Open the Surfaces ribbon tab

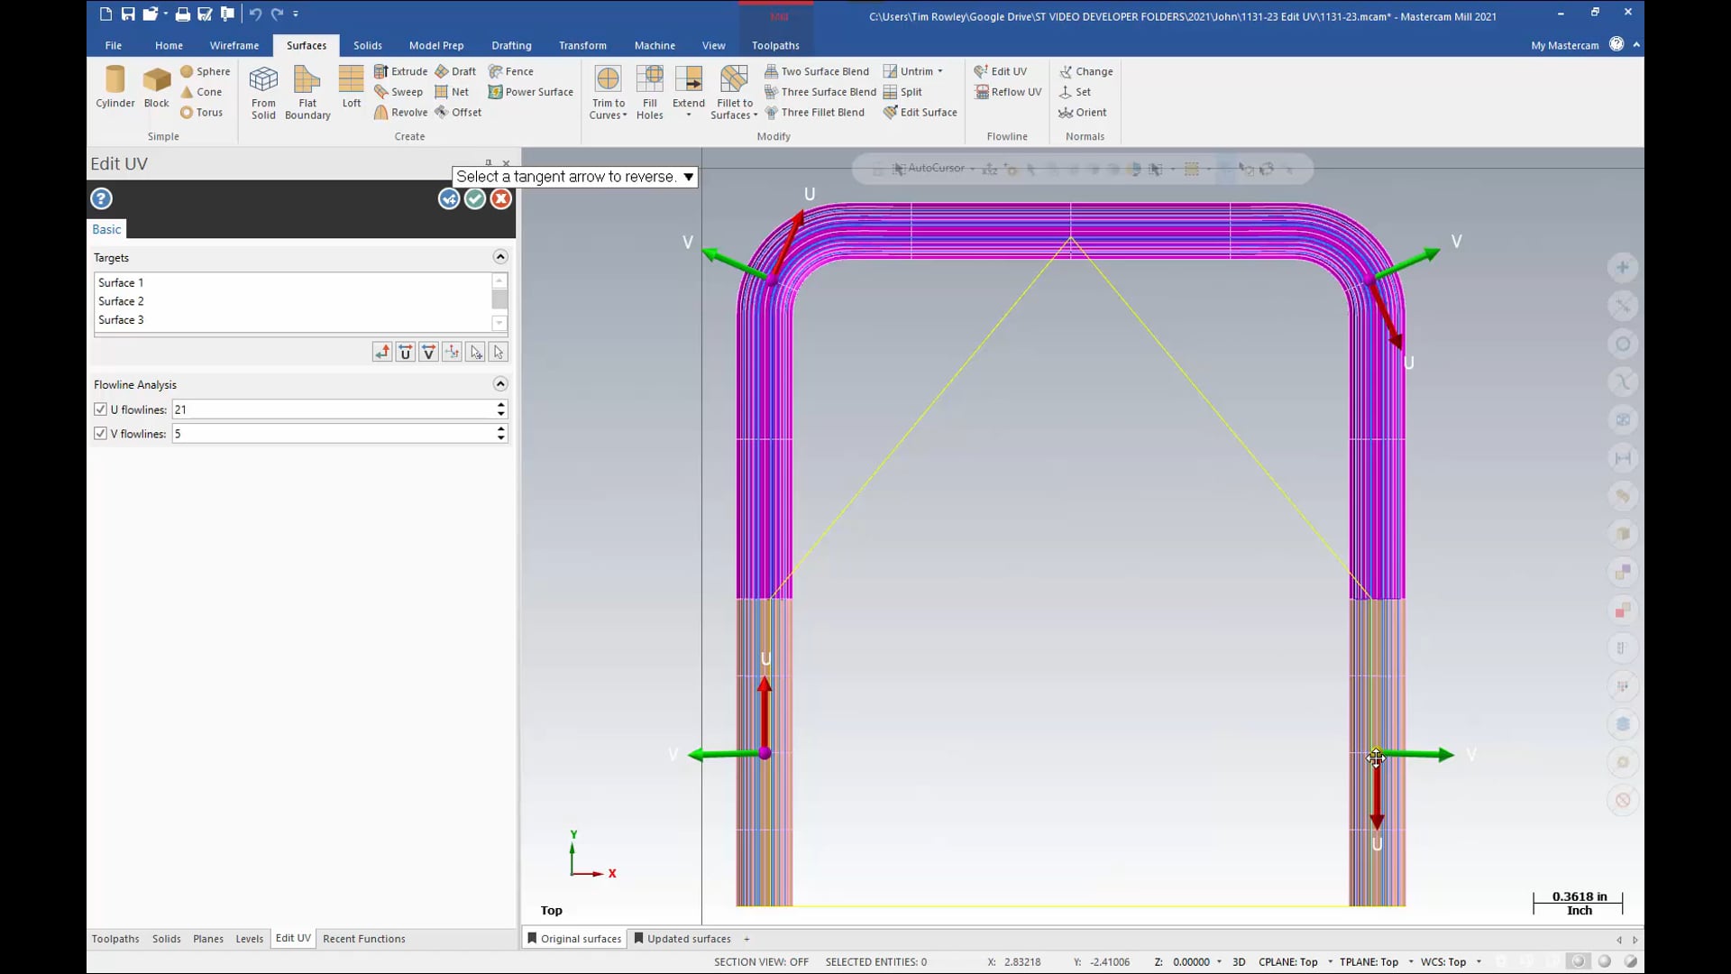(x=307, y=45)
